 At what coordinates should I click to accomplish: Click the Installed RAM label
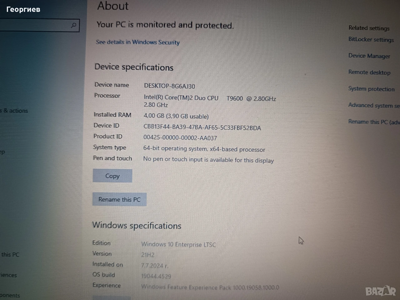112,115
